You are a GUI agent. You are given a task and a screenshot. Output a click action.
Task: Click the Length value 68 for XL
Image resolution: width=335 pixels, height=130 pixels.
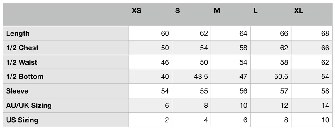coord(325,33)
